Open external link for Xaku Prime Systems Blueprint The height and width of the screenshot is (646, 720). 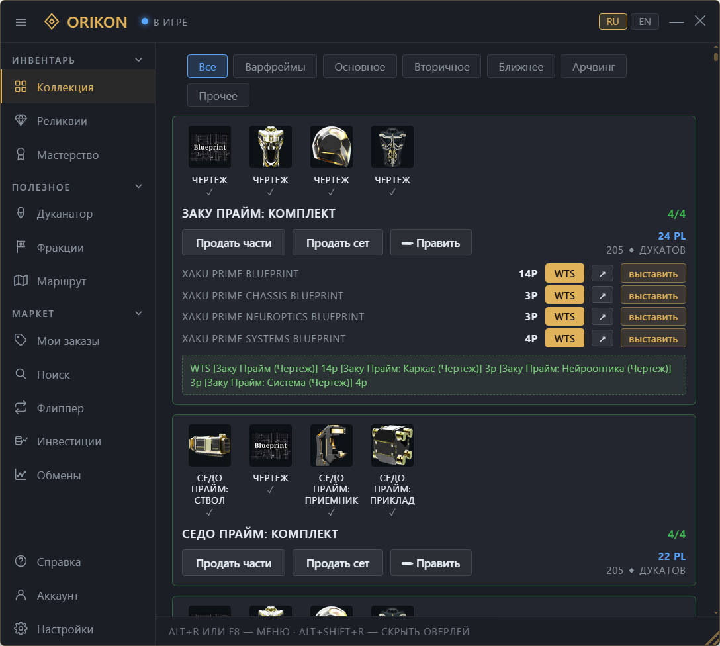point(602,338)
